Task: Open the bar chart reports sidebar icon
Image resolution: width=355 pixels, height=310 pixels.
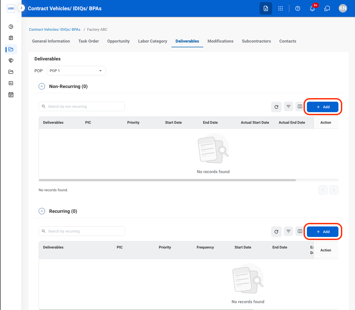Action: [11, 83]
